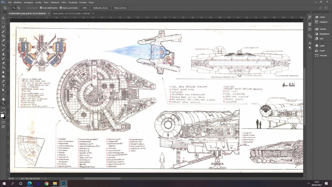Open the Paragraph panel icon
The image size is (332, 187).
coord(310,48)
